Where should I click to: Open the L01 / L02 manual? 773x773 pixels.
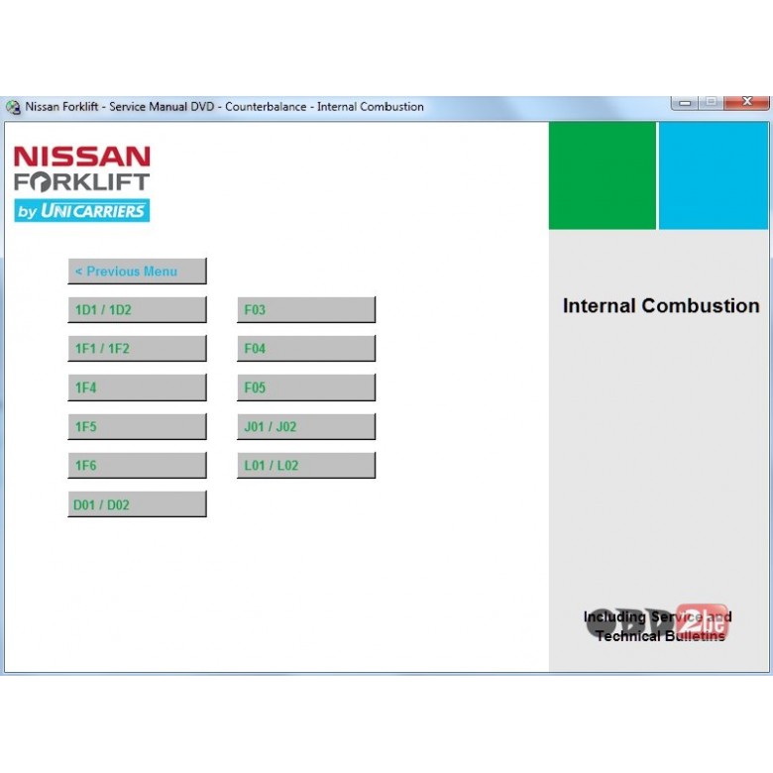tap(306, 466)
